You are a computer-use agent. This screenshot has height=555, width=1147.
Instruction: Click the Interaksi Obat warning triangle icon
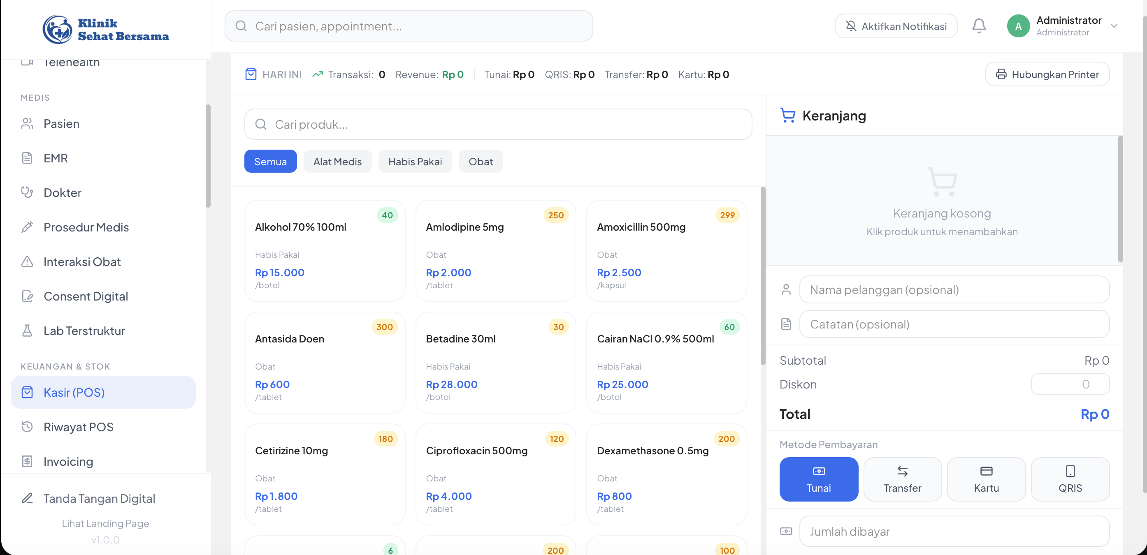click(27, 261)
